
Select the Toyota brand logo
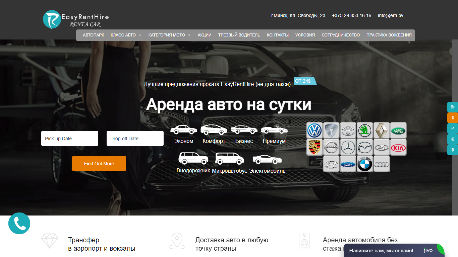click(x=348, y=131)
